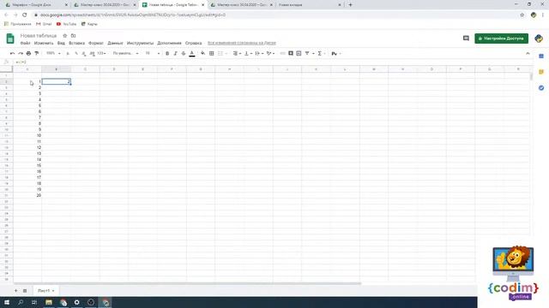
Task: Open the all sheets list icon
Action: [x=25, y=291]
